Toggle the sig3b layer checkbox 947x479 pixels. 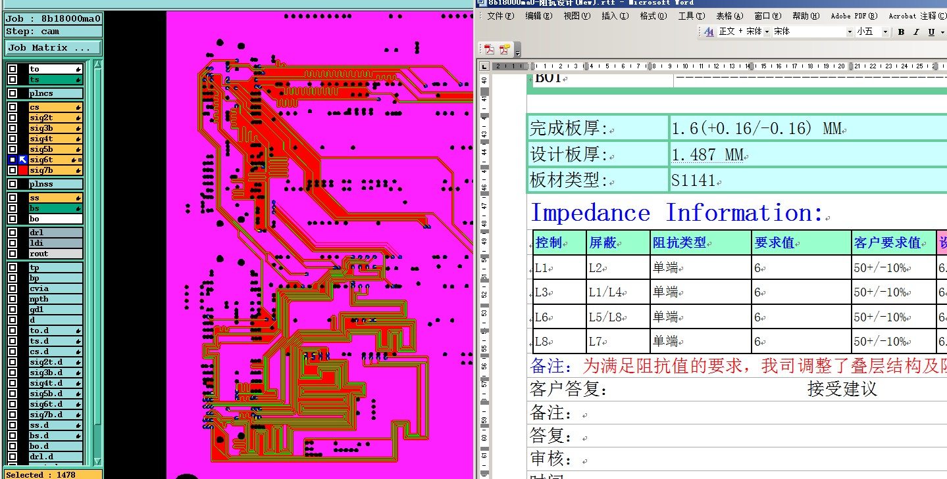[x=13, y=128]
